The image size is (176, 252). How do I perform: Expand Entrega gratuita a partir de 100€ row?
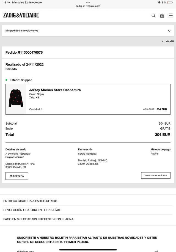click(31, 201)
